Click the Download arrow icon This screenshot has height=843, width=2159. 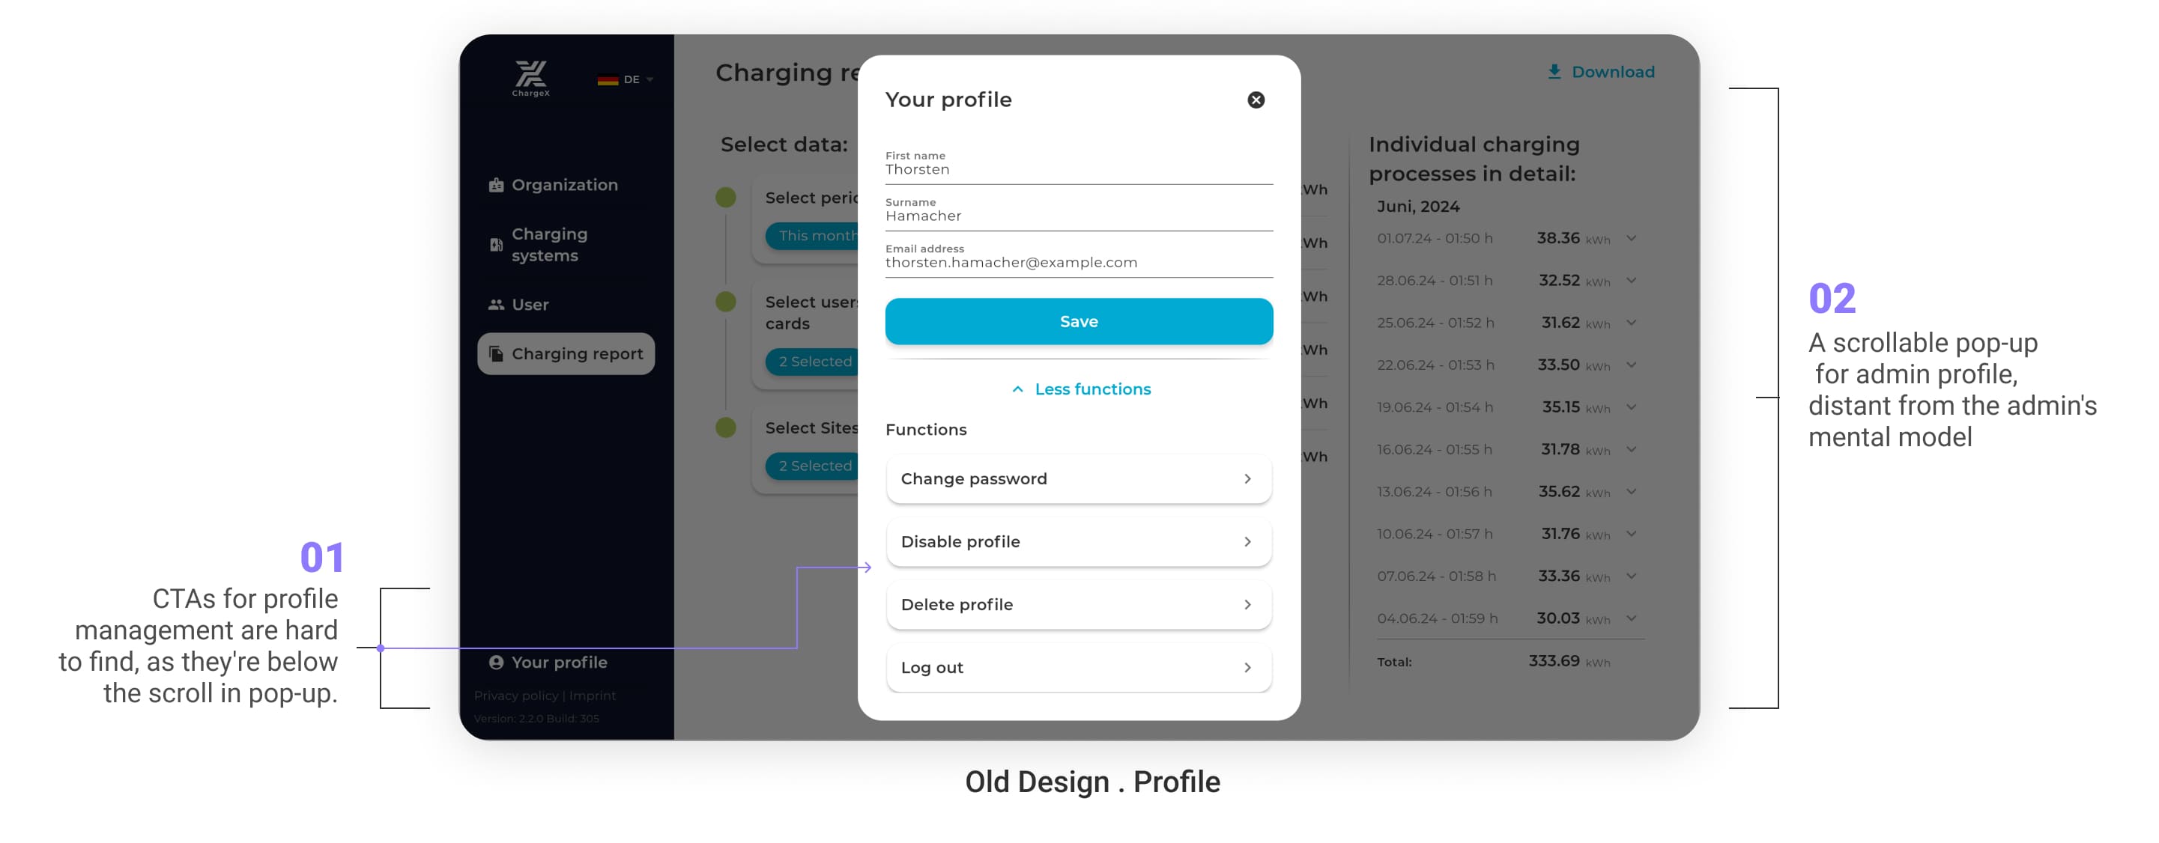tap(1554, 72)
